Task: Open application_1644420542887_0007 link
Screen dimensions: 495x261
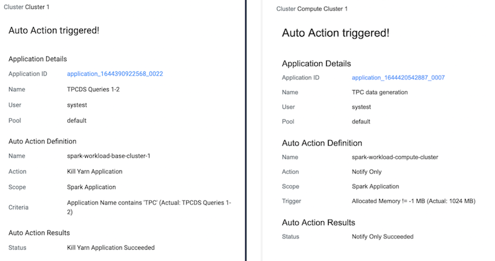Action: point(398,77)
